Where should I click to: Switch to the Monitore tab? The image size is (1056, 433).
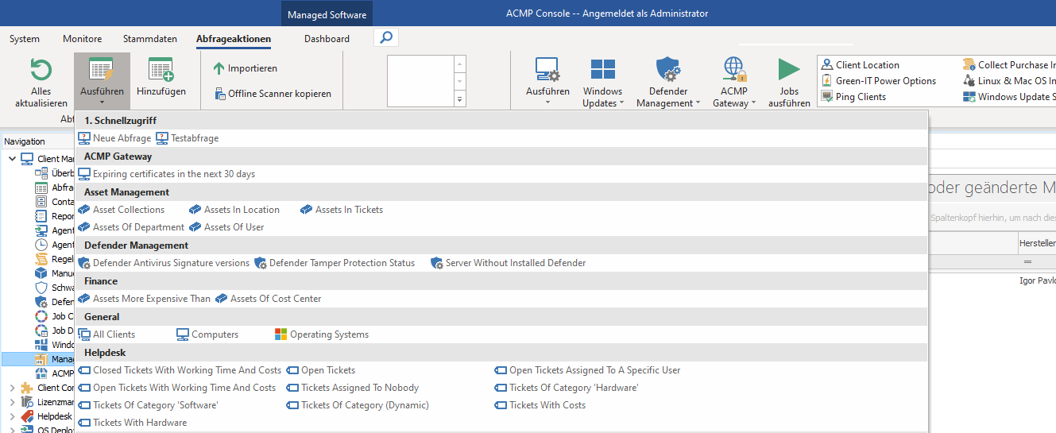pos(83,39)
